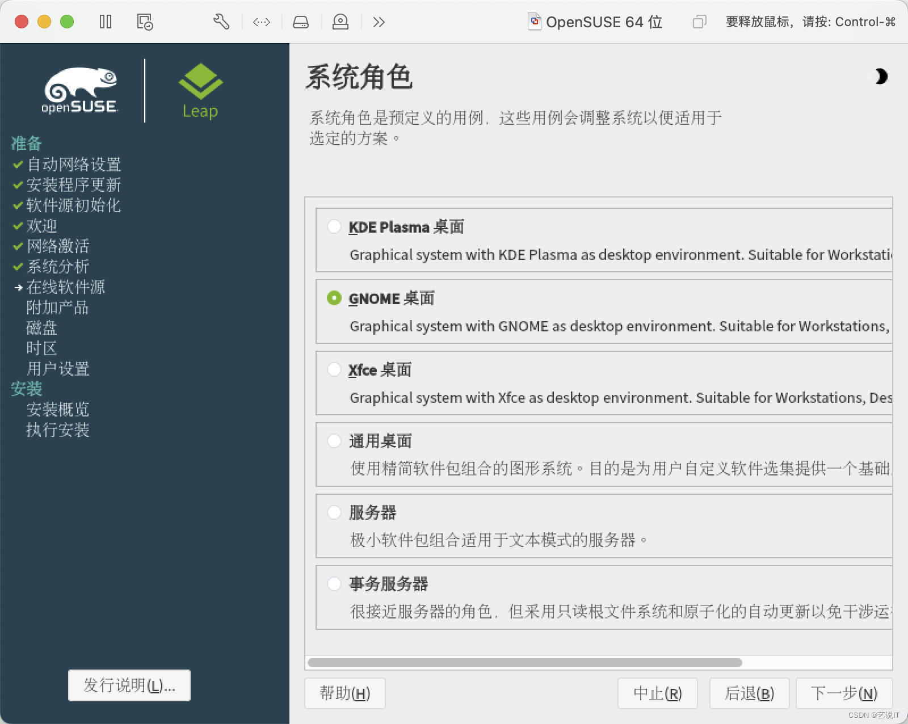The image size is (908, 724).
Task: Click the KDE Plasma description text
Action: tap(621, 255)
